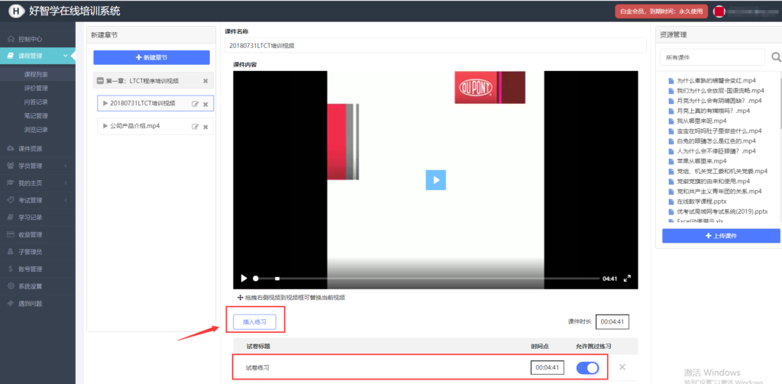Click file 为什么煮熟的螃蟹会变红.mp4
The height and width of the screenshot is (384, 782).
[716, 80]
